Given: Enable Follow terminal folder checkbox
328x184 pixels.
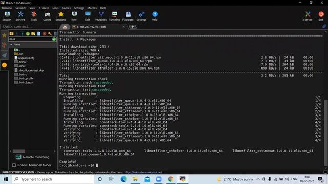Looking at the screenshot, I should 14,165.
